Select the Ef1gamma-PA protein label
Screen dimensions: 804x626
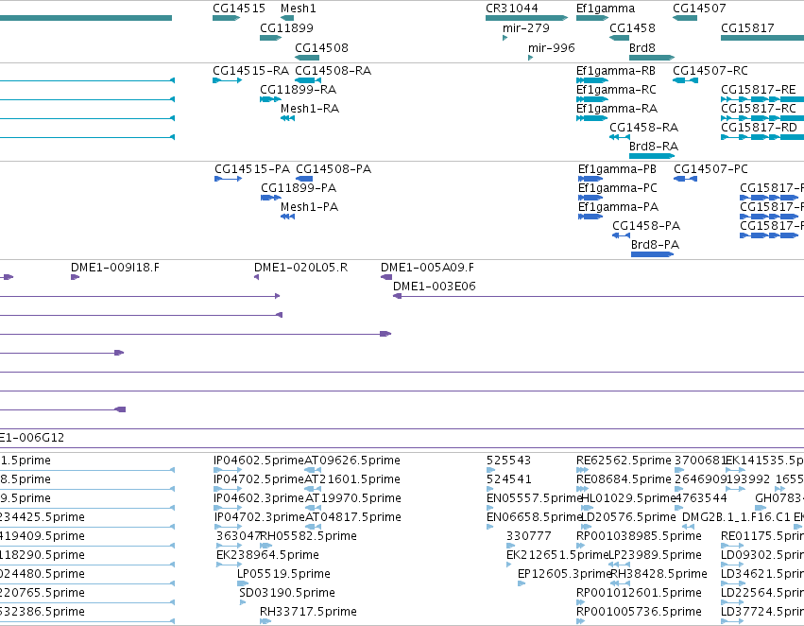point(619,207)
